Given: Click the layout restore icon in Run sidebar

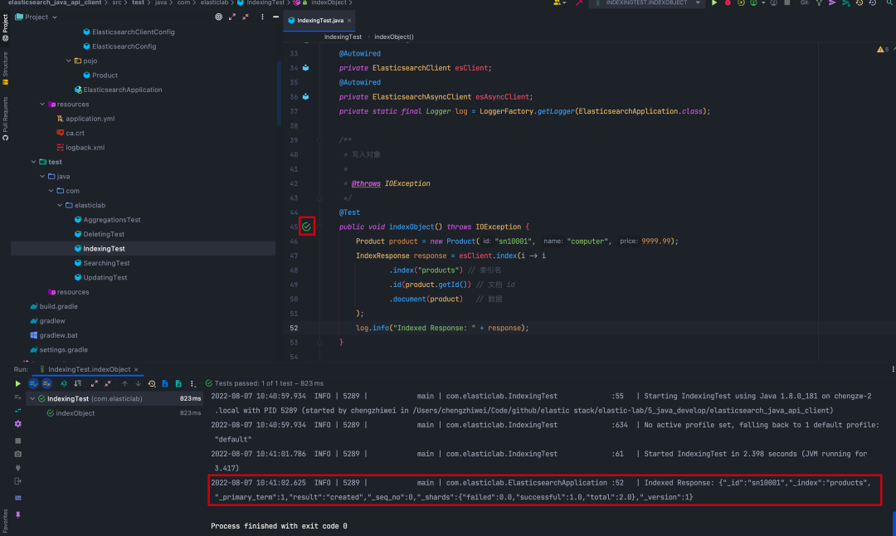Looking at the screenshot, I should pos(17,498).
